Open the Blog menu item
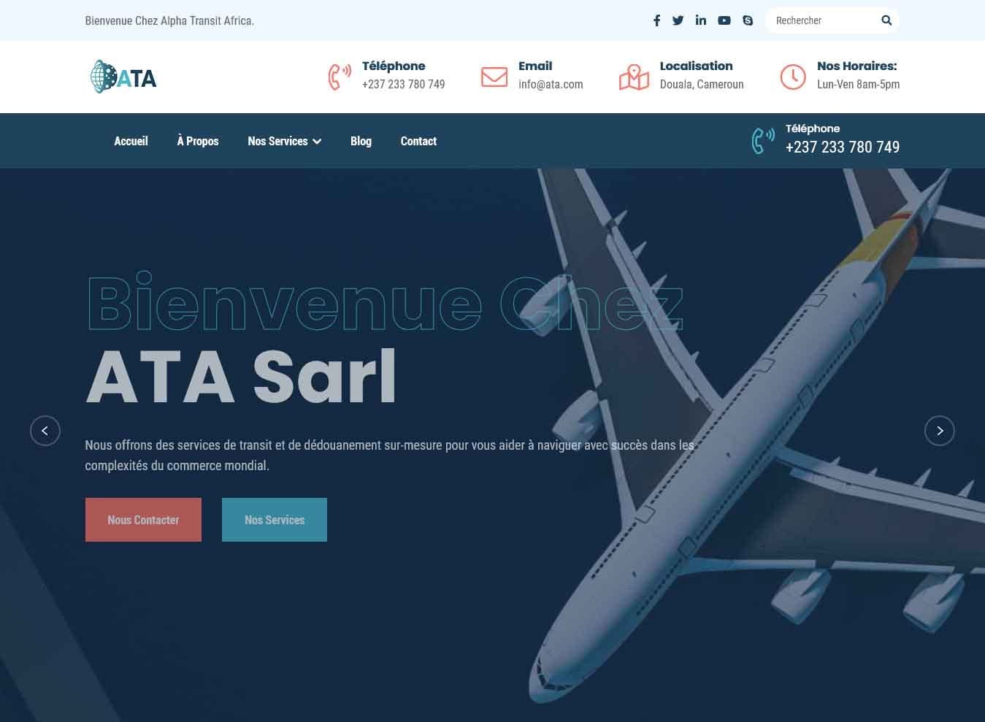Image resolution: width=985 pixels, height=722 pixels. (x=361, y=141)
